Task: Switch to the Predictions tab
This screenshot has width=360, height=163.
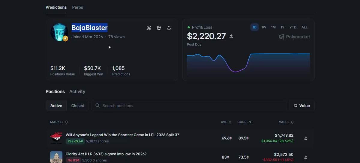Action: 56,7
